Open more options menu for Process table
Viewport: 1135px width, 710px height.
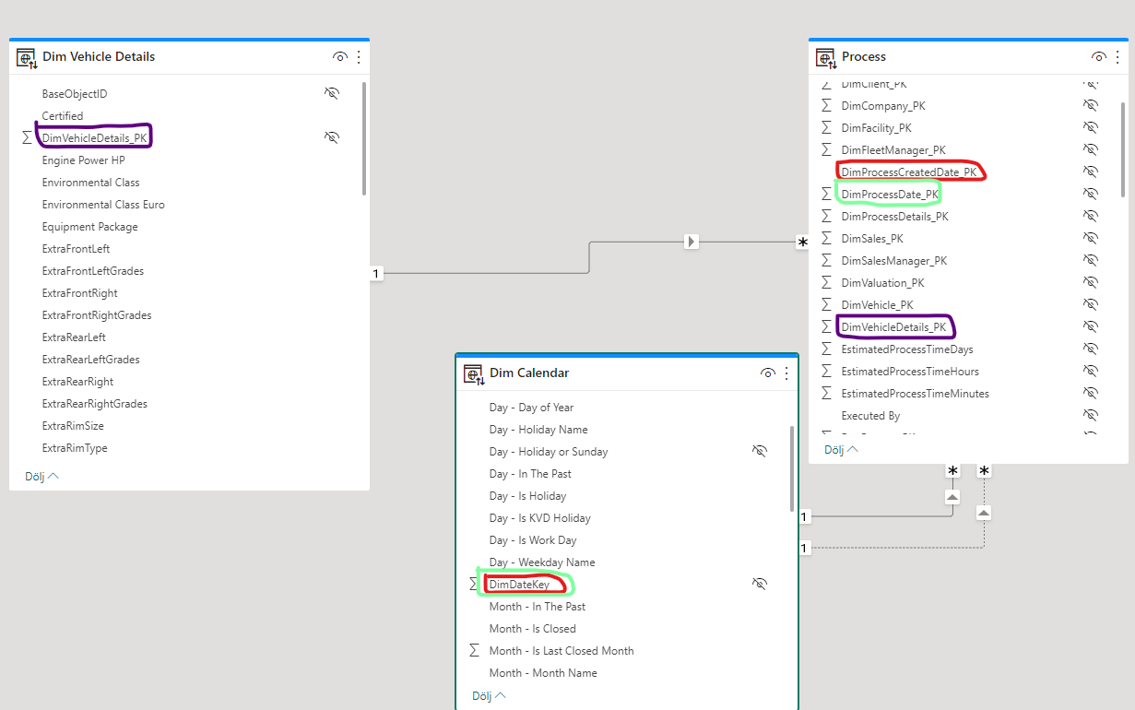point(1117,57)
